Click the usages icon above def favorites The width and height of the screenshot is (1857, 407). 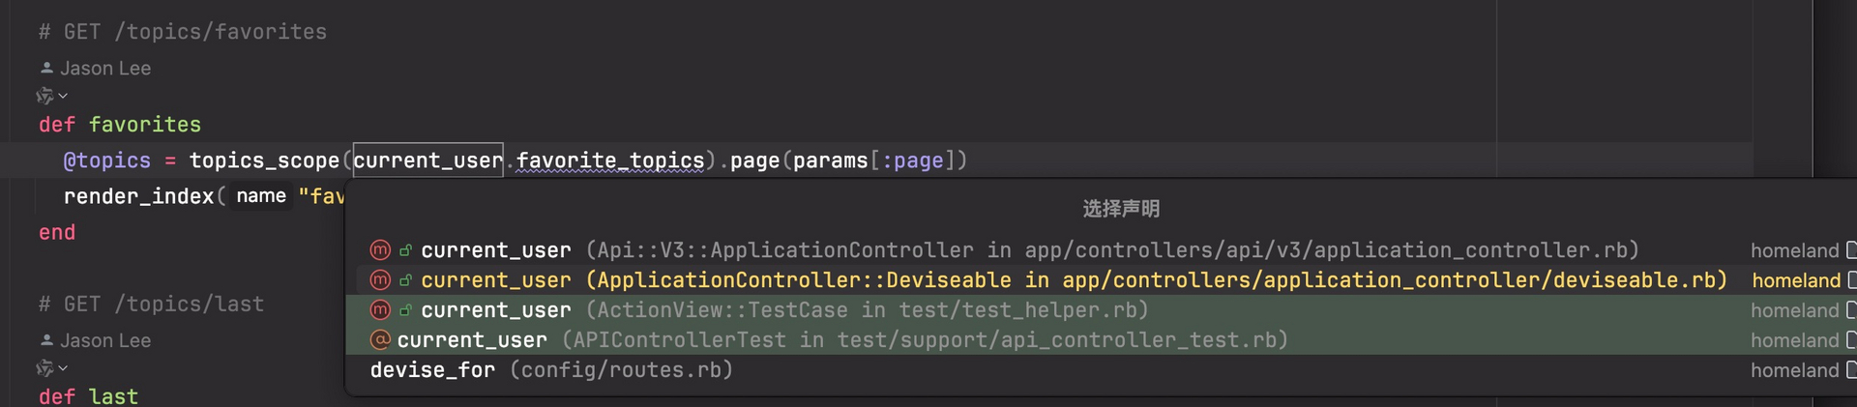point(44,96)
